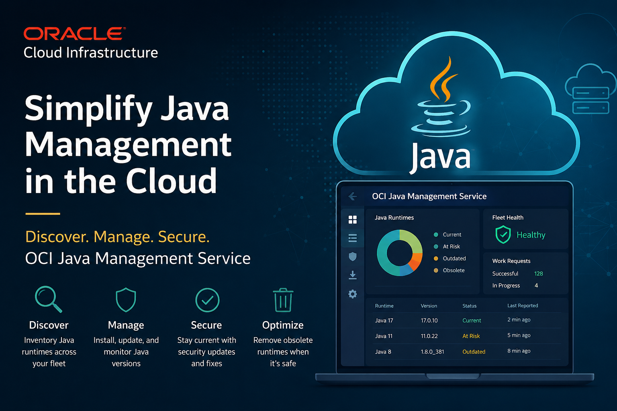Click the Oracle logo
Image resolution: width=617 pixels, height=411 pixels.
tap(75, 34)
